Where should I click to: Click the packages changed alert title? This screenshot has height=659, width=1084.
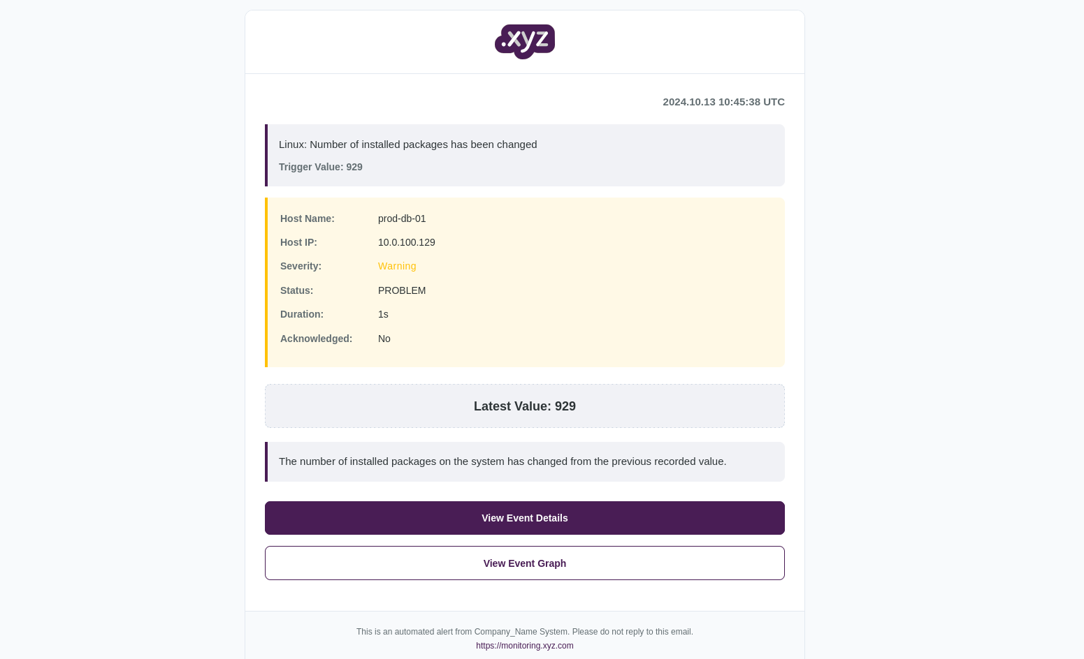pyautogui.click(x=408, y=145)
